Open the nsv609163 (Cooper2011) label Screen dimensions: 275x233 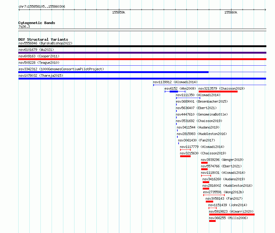click(x=39, y=56)
